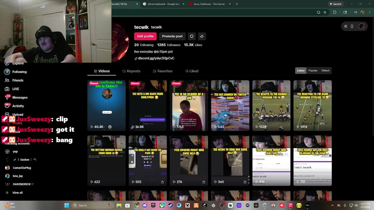Open Activity notifications in sidebar
This screenshot has height=210, width=374.
pos(14,106)
